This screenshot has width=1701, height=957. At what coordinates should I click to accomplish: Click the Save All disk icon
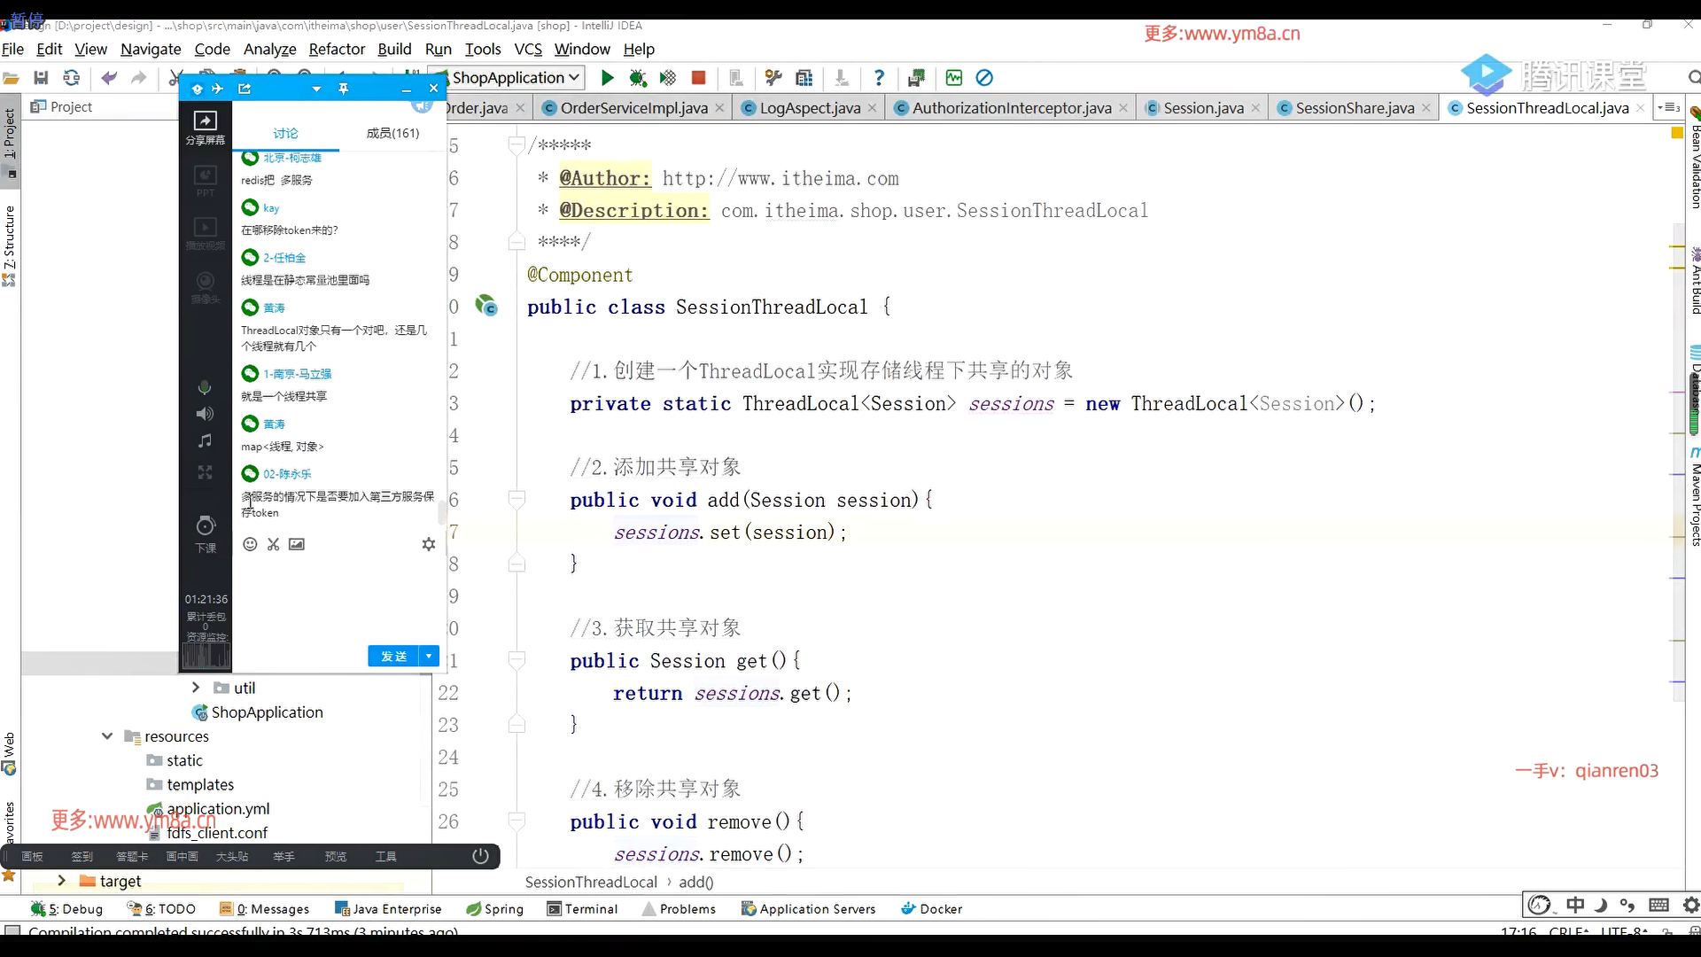pos(41,78)
